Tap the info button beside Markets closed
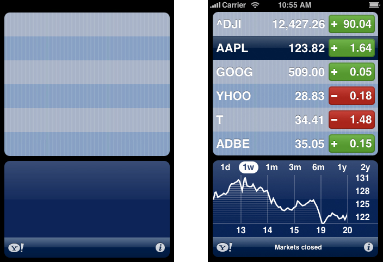This screenshot has width=383, height=262. tap(368, 247)
